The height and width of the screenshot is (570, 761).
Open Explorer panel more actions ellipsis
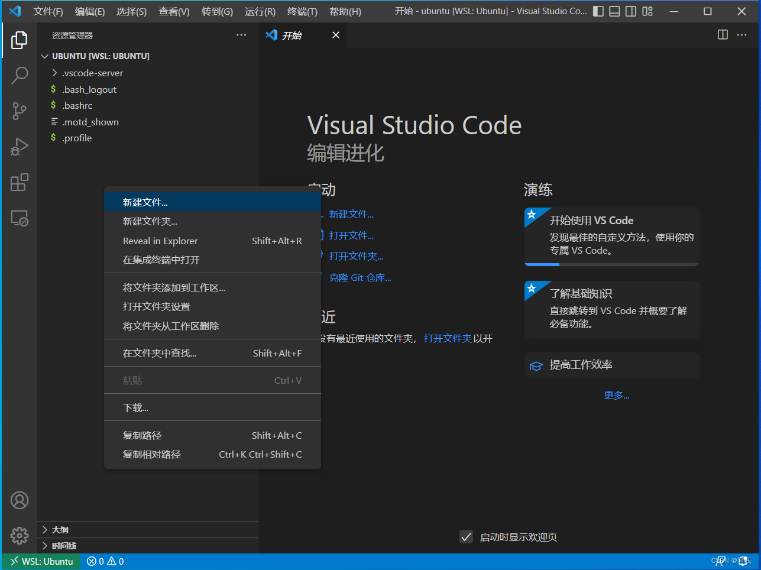tap(241, 35)
